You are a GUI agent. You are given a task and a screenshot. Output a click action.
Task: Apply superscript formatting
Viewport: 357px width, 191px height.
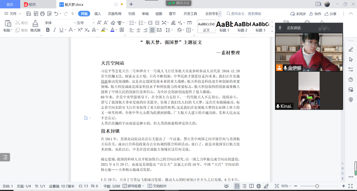[80, 30]
